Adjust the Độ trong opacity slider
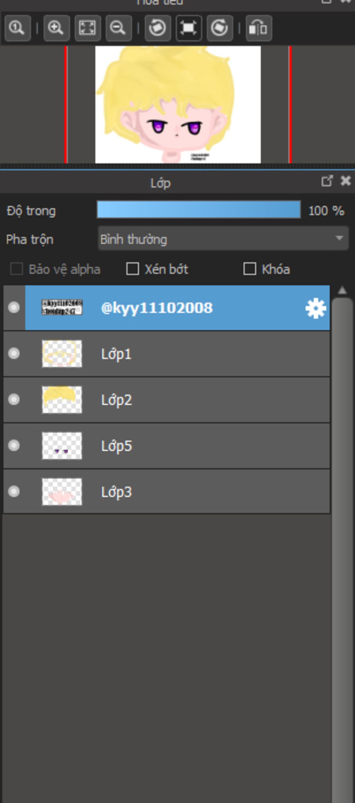The image size is (355, 803). [x=198, y=210]
